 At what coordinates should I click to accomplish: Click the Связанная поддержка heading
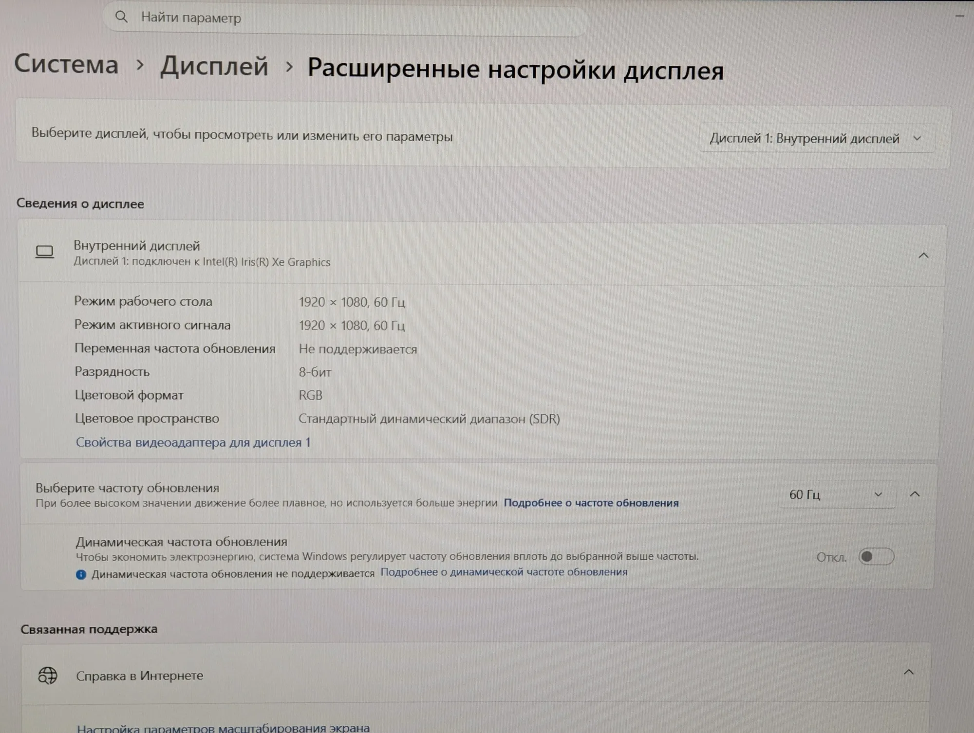pyautogui.click(x=89, y=629)
